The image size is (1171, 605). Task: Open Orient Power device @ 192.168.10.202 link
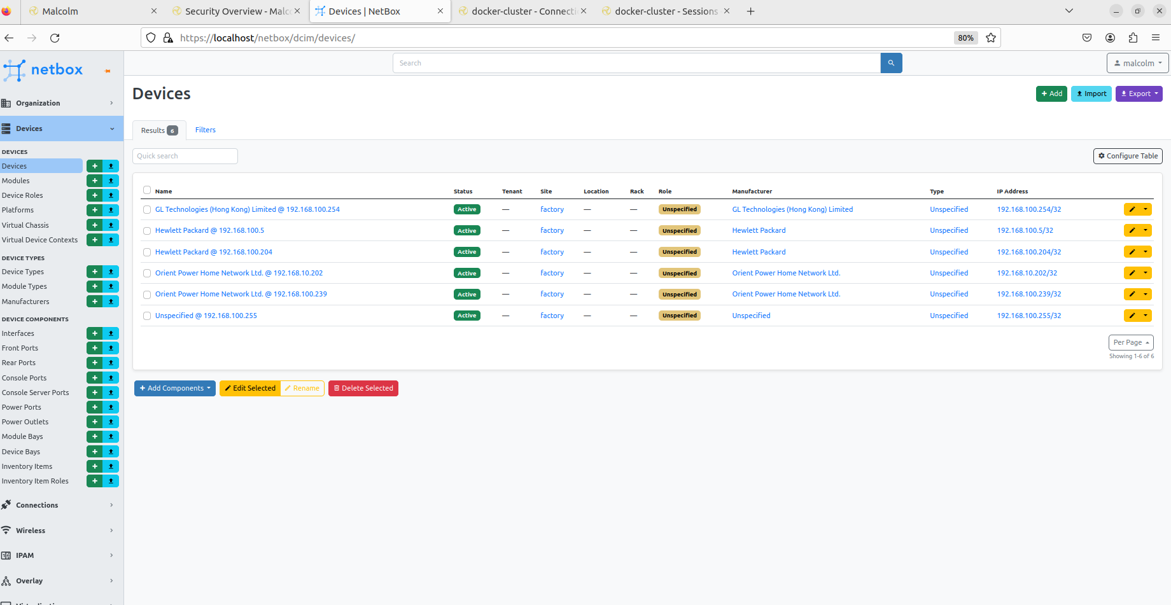tap(239, 273)
